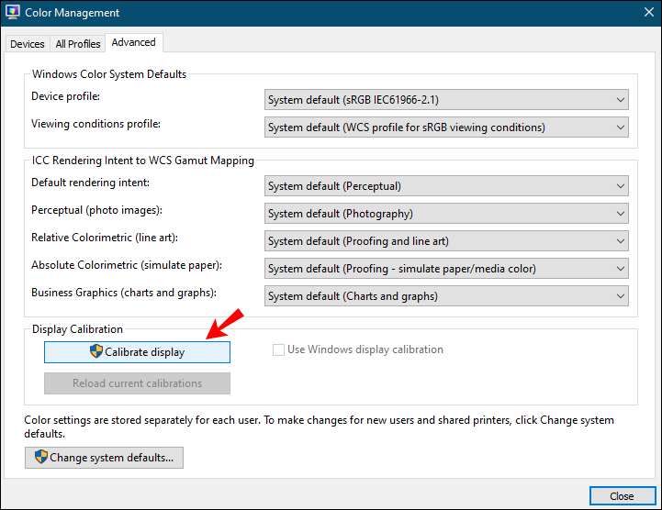
Task: Click the Color Management title bar text
Action: (73, 13)
